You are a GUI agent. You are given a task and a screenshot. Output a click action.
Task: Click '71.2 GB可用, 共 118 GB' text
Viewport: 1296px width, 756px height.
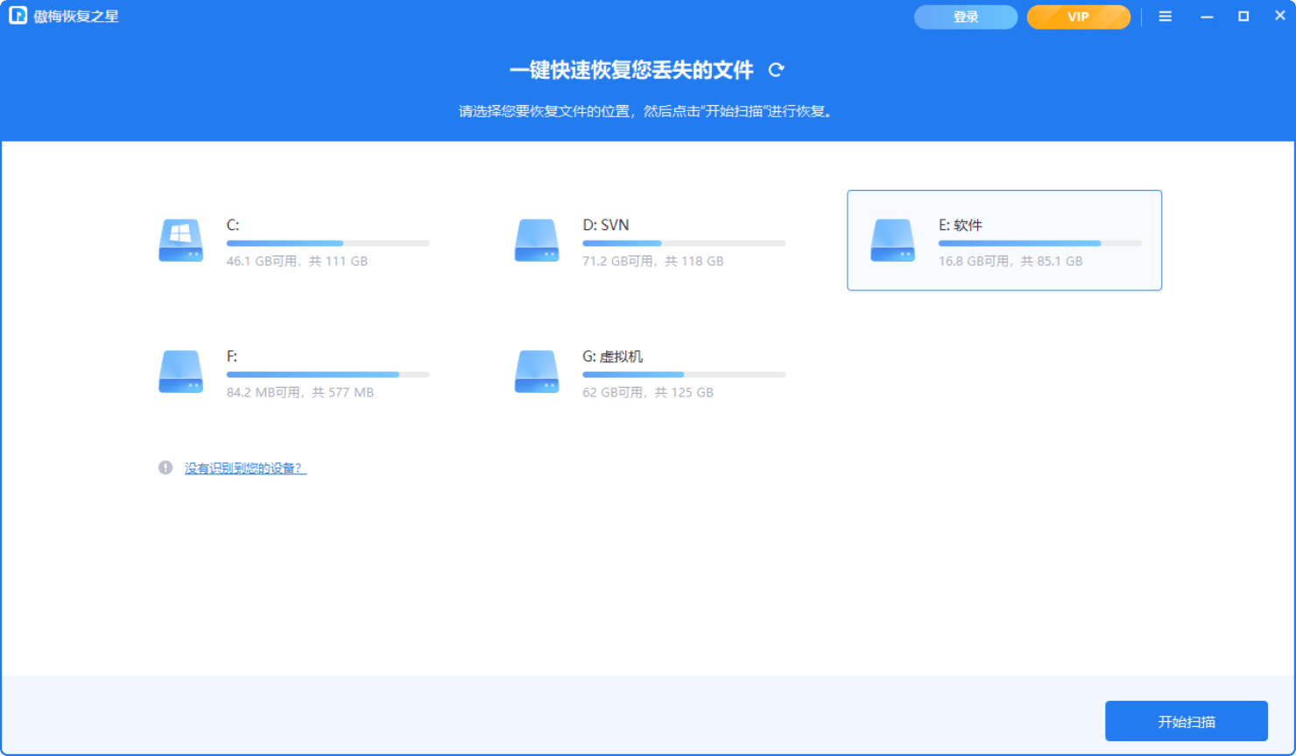653,261
